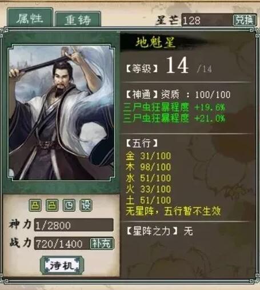Click the first closed lock icon
260x290 pixels.
[x=35, y=205]
